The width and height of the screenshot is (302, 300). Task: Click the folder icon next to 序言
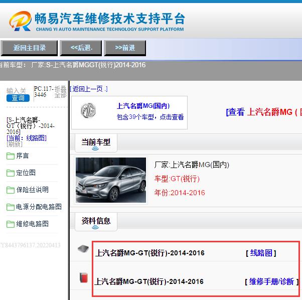pos(11,156)
